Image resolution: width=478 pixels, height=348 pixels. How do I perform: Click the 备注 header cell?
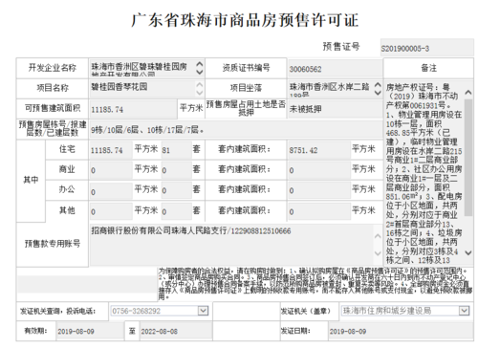(x=428, y=68)
